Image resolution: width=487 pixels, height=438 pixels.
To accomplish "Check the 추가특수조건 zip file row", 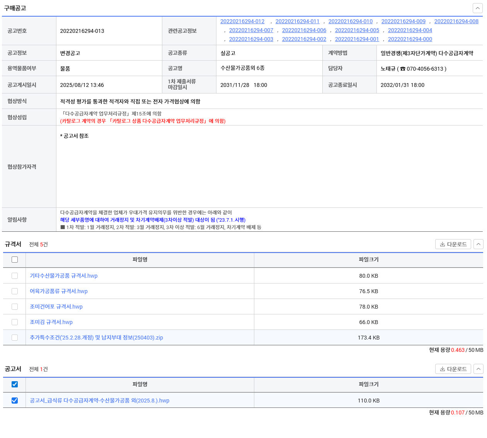I will [15, 338].
